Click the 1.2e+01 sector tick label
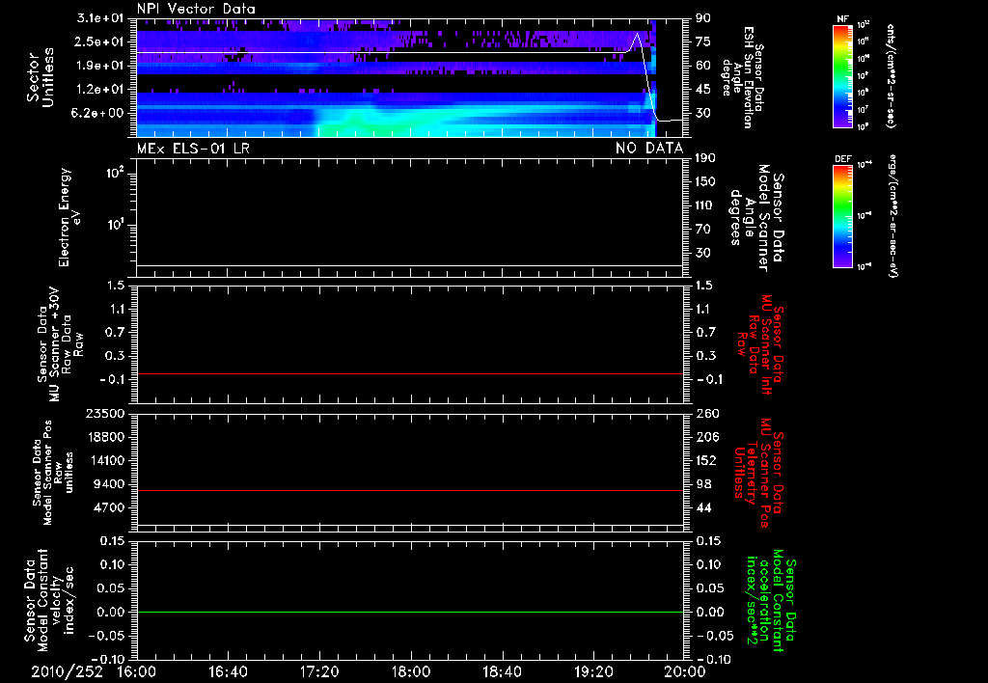 click(100, 90)
